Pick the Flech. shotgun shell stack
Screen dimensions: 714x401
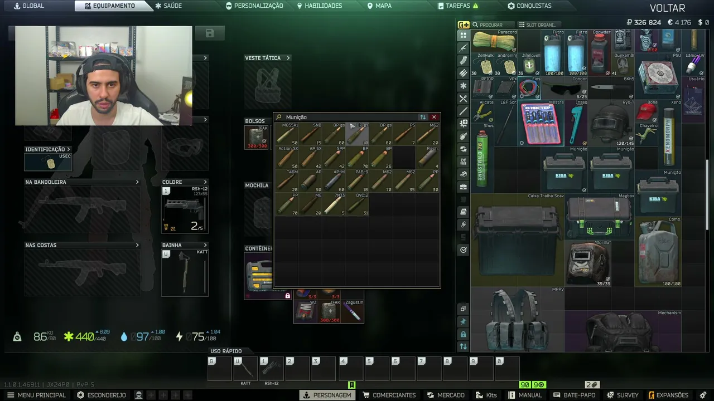(428, 157)
